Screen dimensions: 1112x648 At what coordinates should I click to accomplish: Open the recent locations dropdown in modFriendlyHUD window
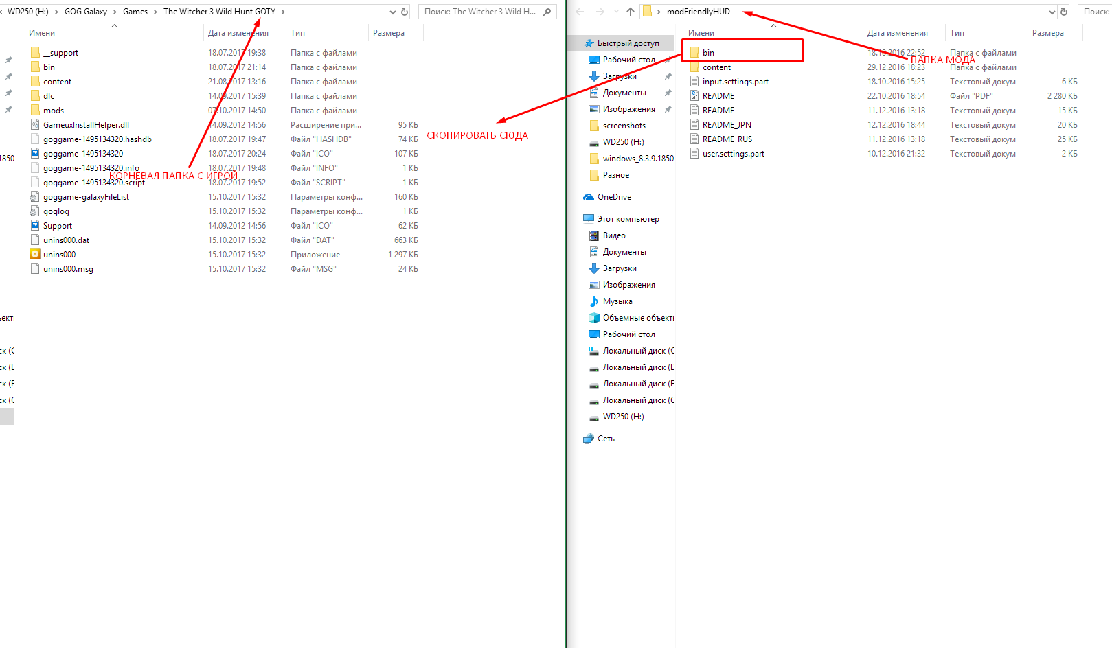pyautogui.click(x=616, y=12)
